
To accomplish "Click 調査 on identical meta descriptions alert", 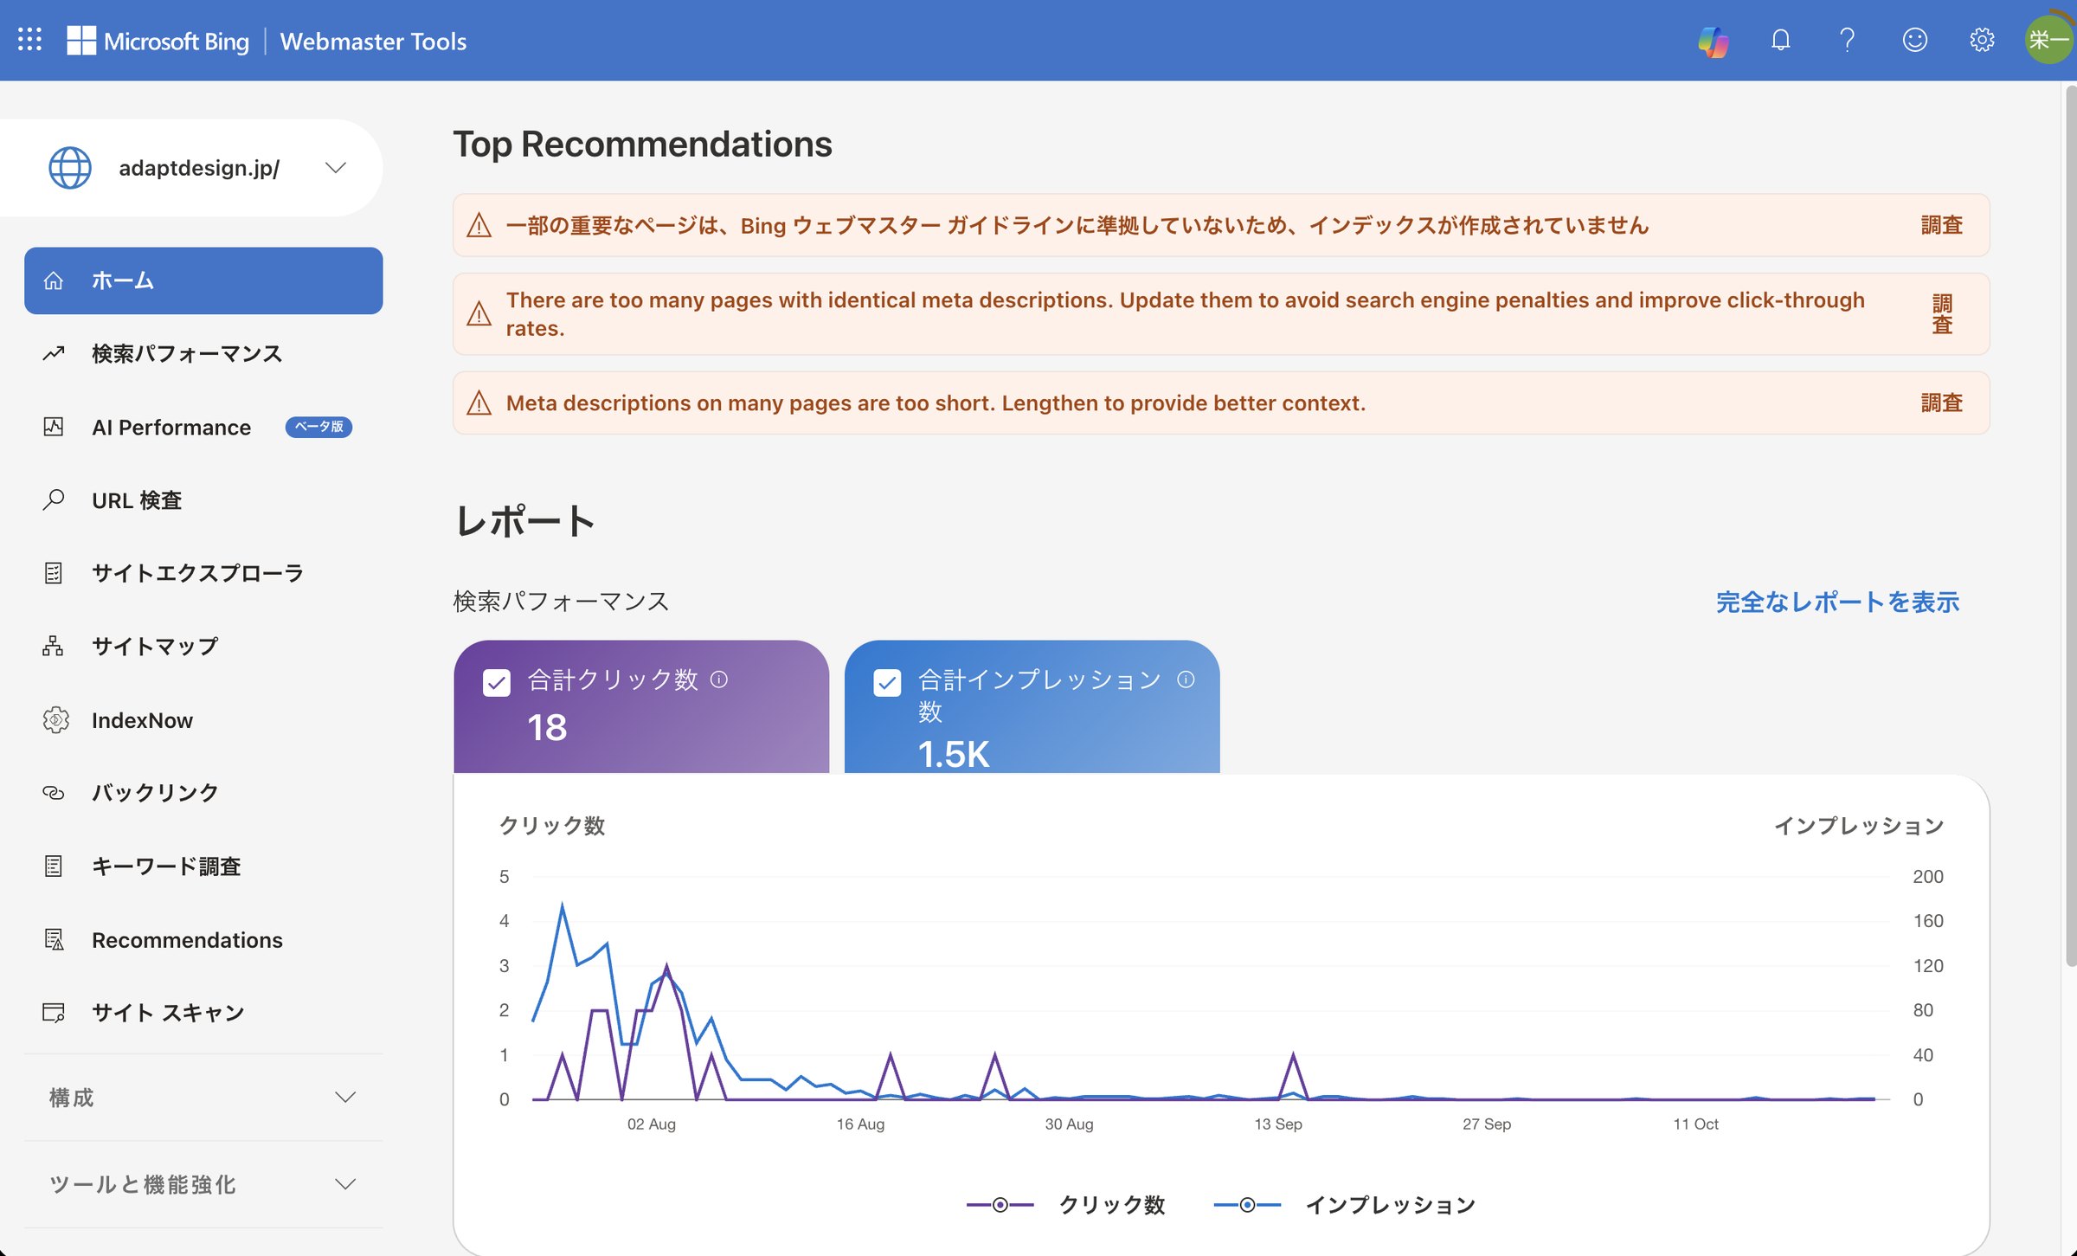I will (x=1942, y=314).
